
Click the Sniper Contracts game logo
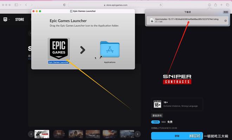pos(177,79)
